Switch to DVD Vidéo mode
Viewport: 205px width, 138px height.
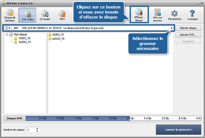pos(27,15)
